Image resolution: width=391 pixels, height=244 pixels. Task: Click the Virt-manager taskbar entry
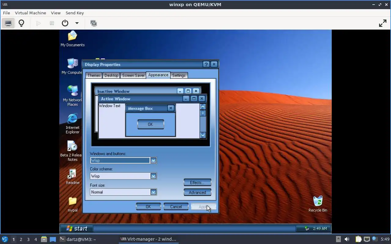148,239
